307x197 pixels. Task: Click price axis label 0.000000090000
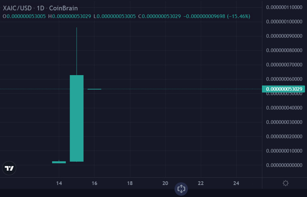pos(284,36)
